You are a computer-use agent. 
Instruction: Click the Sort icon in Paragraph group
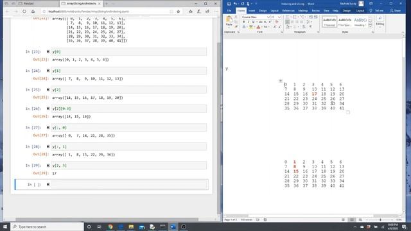(304, 27)
